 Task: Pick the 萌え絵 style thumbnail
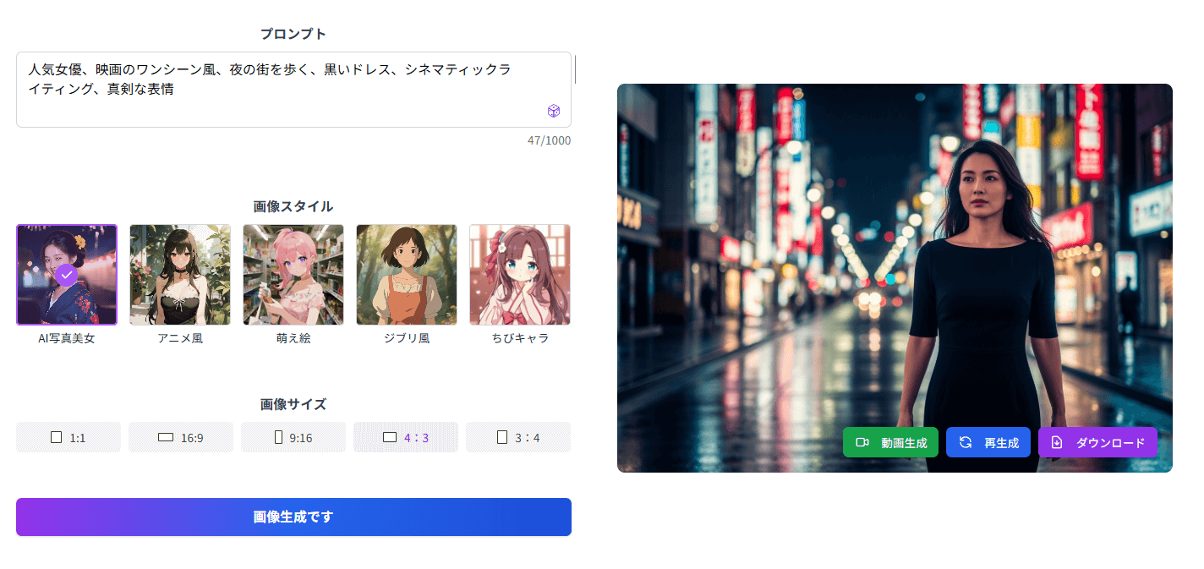[293, 275]
